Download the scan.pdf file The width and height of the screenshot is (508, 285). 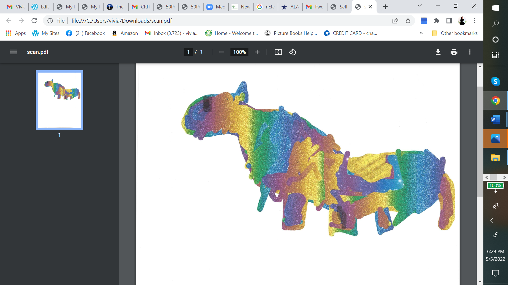(x=438, y=52)
